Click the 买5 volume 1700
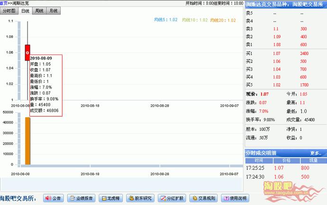Screen dimensions: 327x205 (304, 85)
